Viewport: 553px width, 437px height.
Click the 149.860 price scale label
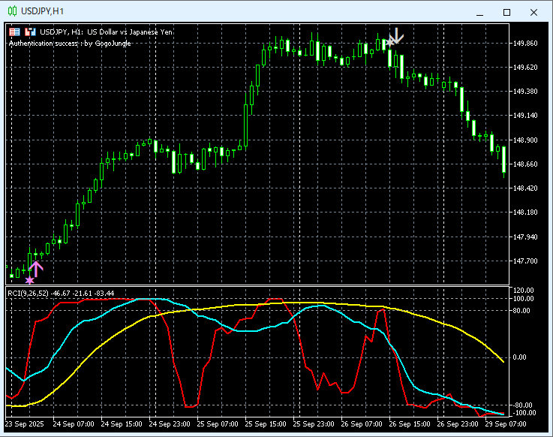tap(526, 44)
